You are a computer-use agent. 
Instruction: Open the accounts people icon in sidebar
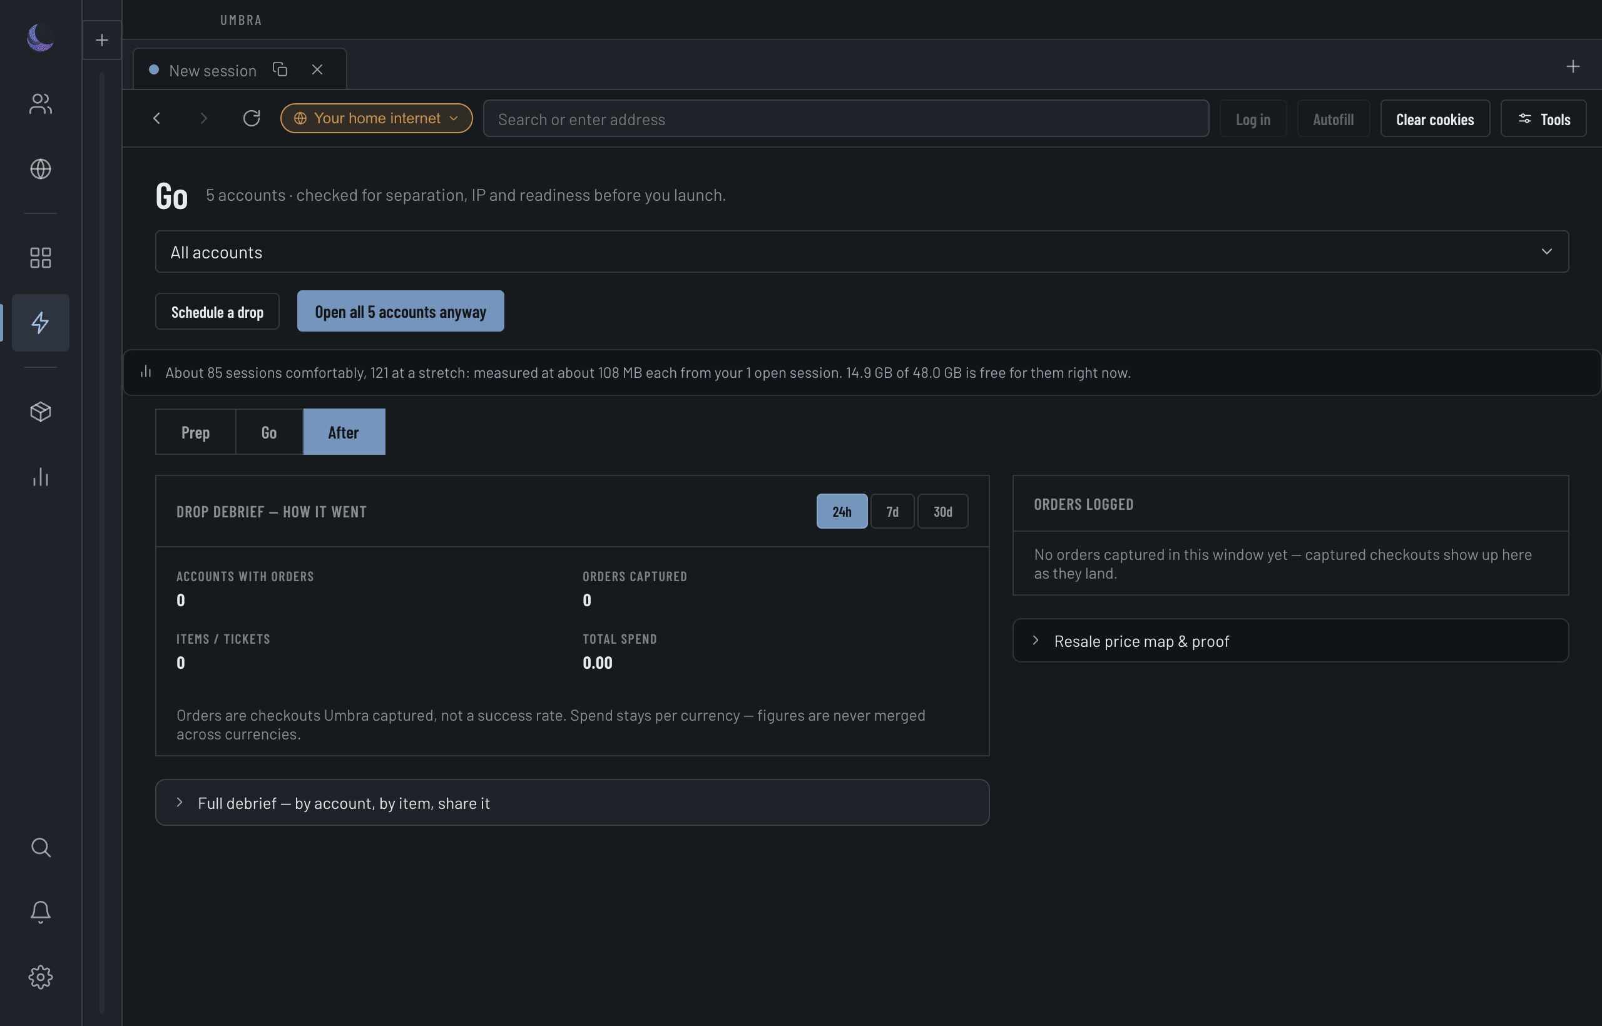41,104
